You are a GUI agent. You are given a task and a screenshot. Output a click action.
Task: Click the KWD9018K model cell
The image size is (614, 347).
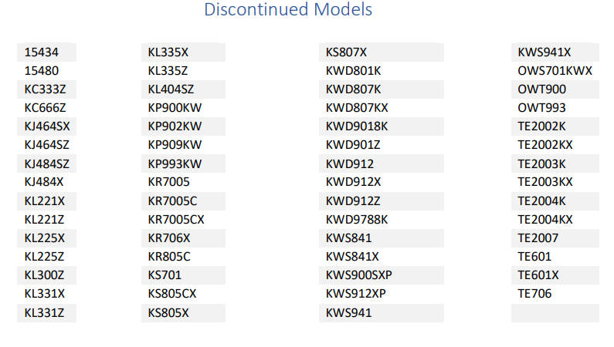357,126
